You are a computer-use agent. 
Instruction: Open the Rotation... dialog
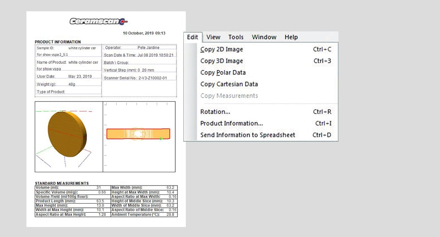(x=215, y=112)
